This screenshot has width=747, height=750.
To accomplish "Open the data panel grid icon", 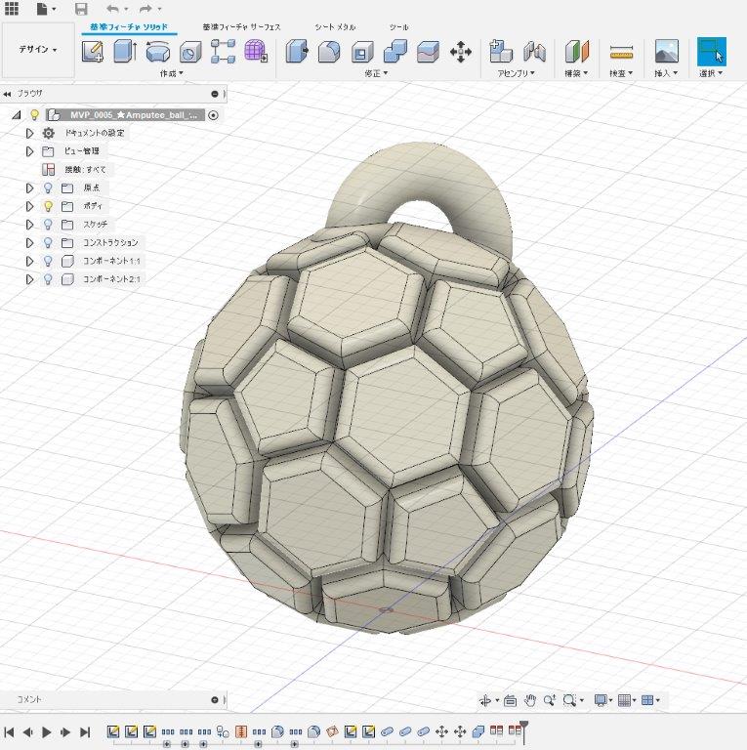I will pyautogui.click(x=12, y=8).
